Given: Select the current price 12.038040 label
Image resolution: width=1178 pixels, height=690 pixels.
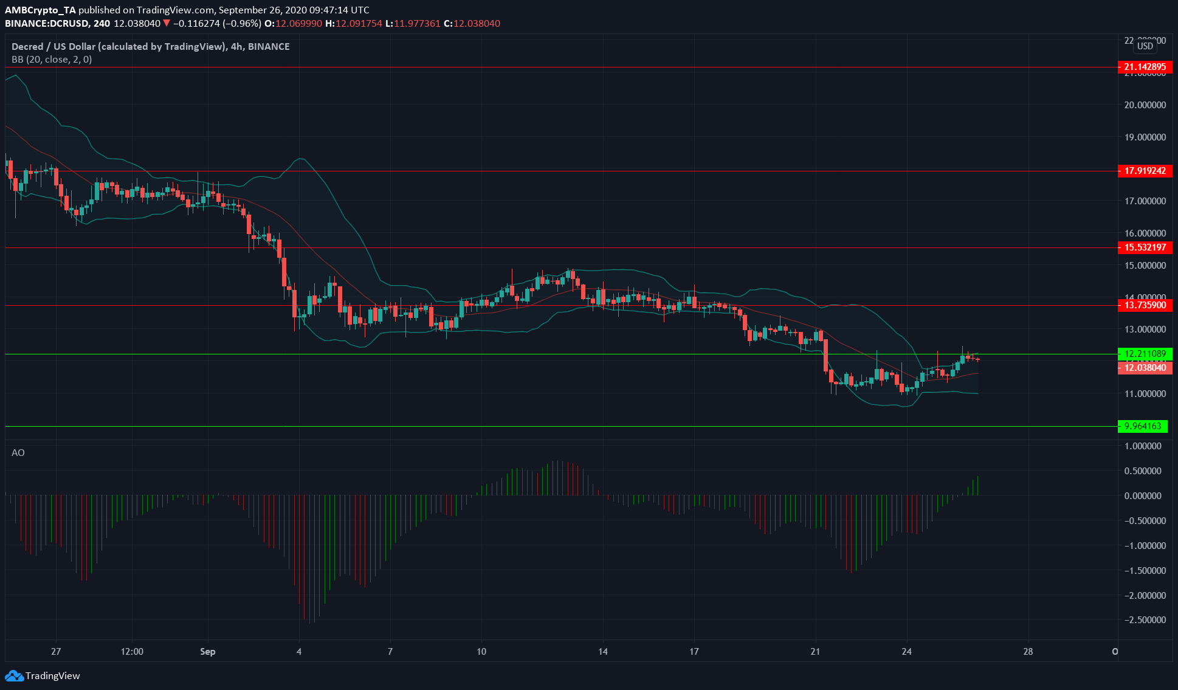Looking at the screenshot, I should [x=1145, y=368].
